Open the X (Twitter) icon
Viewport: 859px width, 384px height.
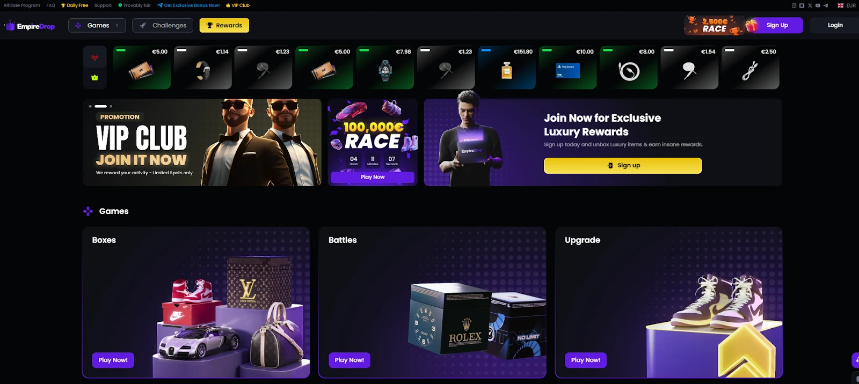click(x=810, y=5)
